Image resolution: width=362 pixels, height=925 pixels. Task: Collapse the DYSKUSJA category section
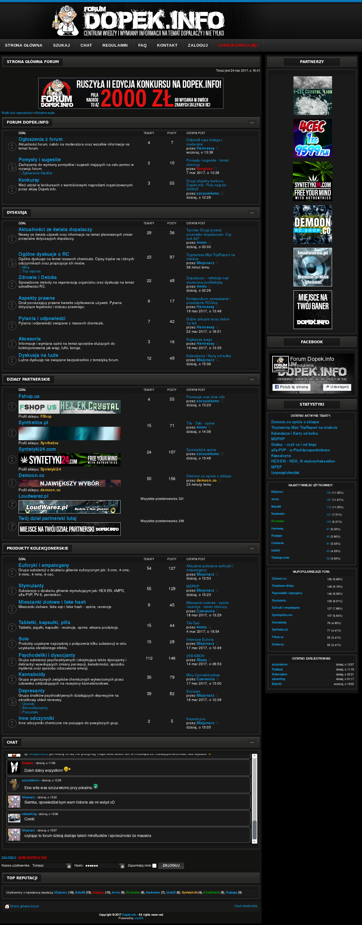tap(252, 213)
